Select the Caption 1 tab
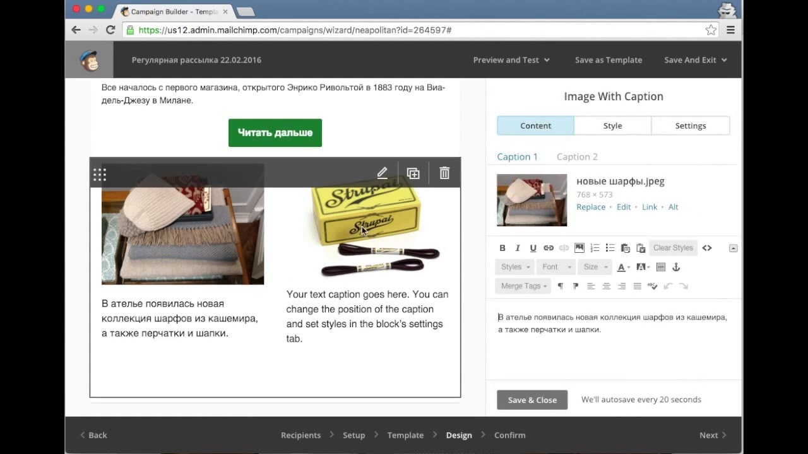This screenshot has height=454, width=808. pos(517,157)
